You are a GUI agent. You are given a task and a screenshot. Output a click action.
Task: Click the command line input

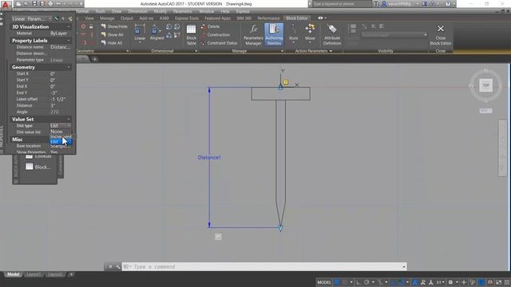tap(264, 267)
